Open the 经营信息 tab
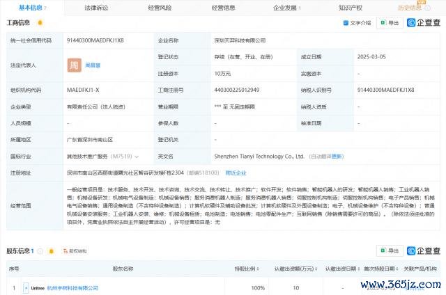This screenshot has height=295, width=446. click(x=223, y=8)
